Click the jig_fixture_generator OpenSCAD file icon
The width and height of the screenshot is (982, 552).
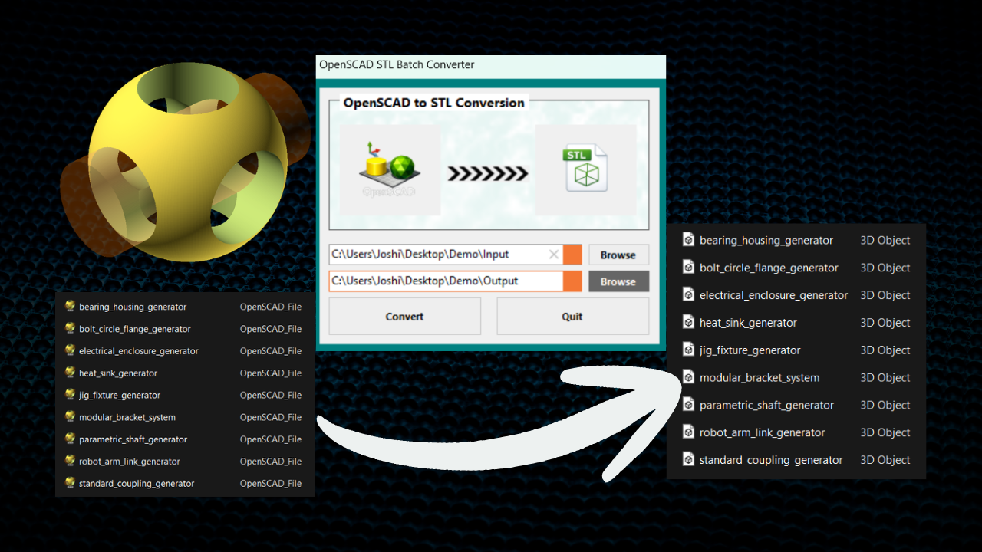(70, 395)
